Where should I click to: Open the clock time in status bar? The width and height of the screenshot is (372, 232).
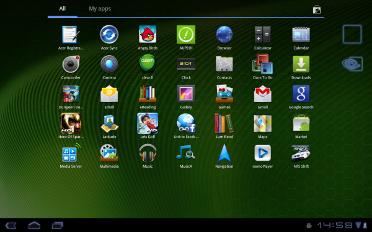pos(335,225)
